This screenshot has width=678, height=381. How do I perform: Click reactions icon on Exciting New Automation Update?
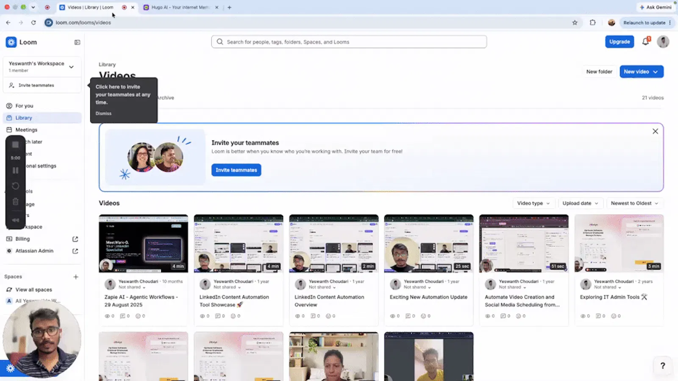(x=423, y=316)
